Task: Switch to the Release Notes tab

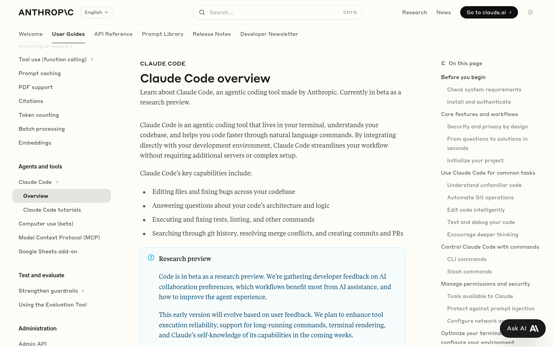Action: point(212,34)
